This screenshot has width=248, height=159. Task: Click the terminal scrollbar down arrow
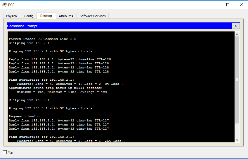[x=237, y=140]
